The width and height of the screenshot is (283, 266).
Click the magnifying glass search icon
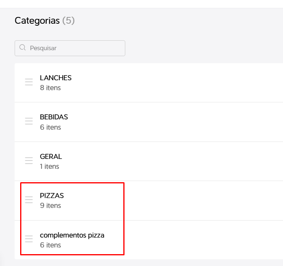[23, 48]
